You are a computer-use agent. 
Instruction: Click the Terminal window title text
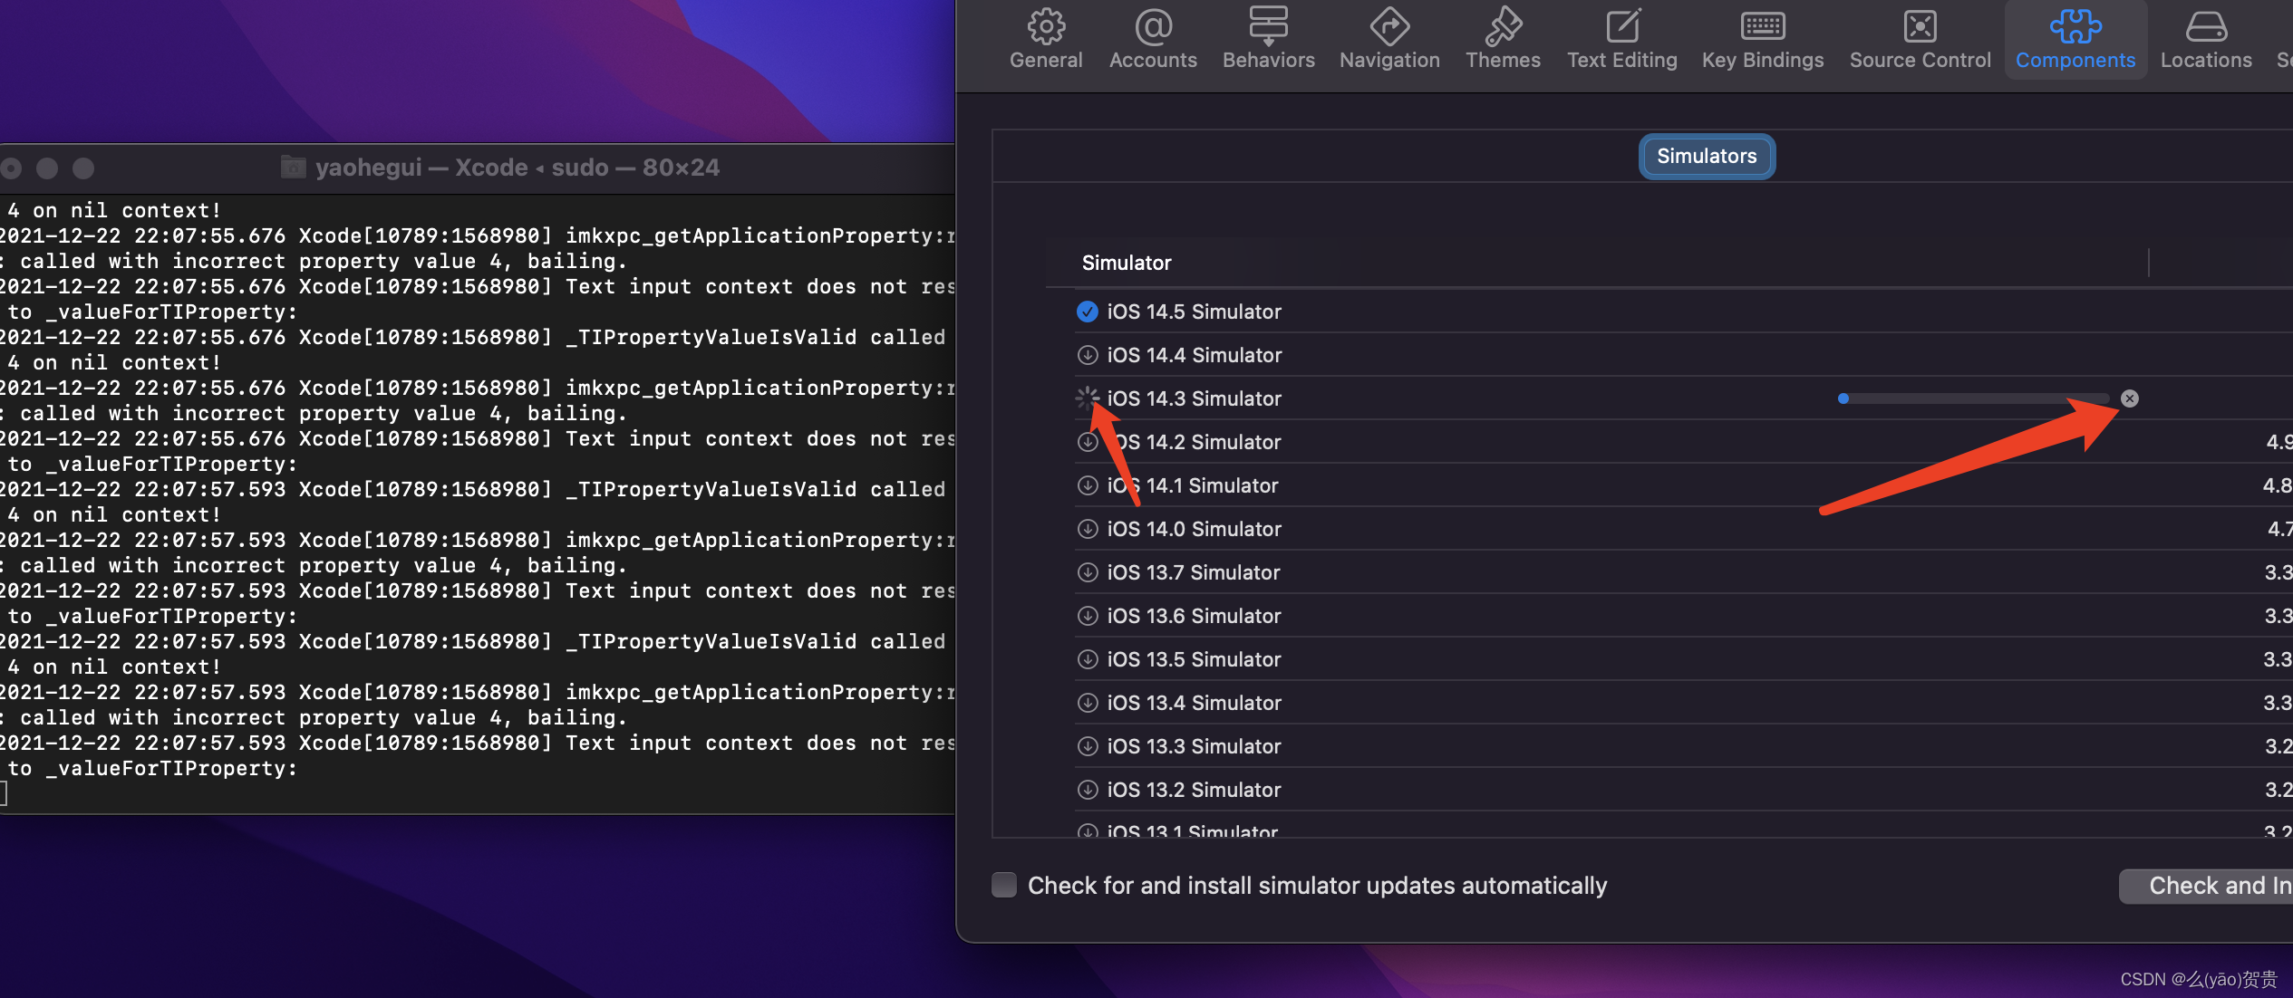518,168
